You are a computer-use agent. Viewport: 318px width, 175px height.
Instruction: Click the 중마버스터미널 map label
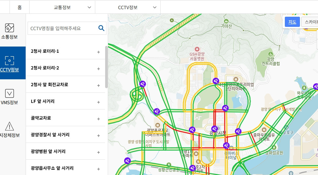231,155
